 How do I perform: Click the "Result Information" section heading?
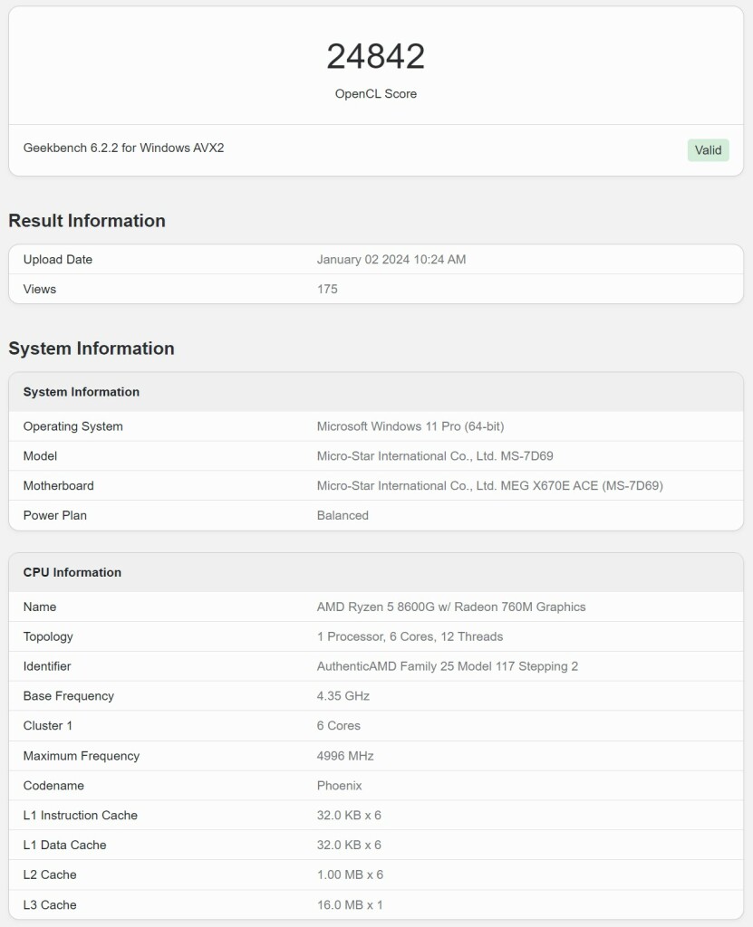click(x=87, y=221)
